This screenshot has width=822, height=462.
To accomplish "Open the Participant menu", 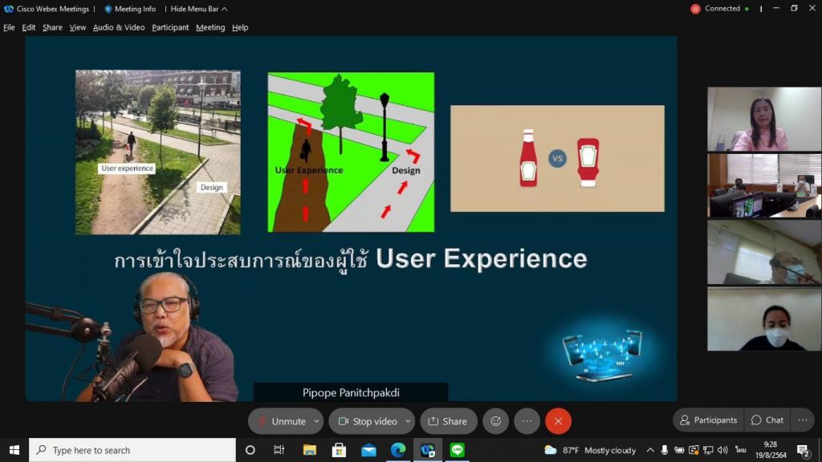I will click(170, 27).
